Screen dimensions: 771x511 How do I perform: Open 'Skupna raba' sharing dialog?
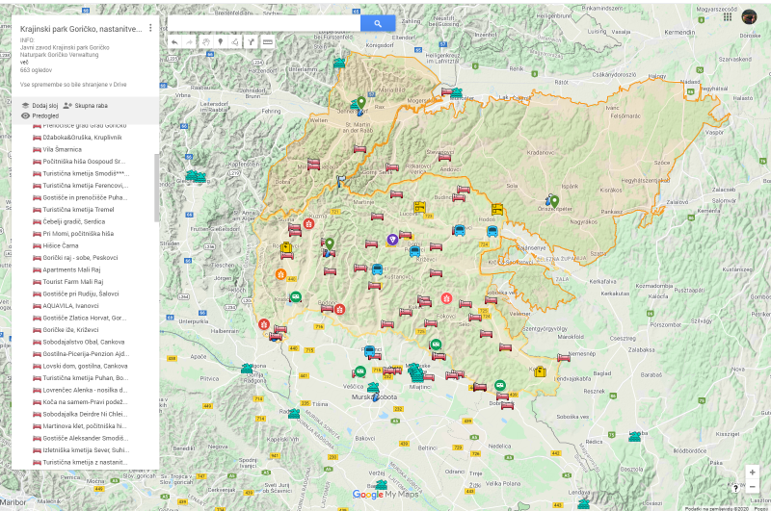click(86, 105)
